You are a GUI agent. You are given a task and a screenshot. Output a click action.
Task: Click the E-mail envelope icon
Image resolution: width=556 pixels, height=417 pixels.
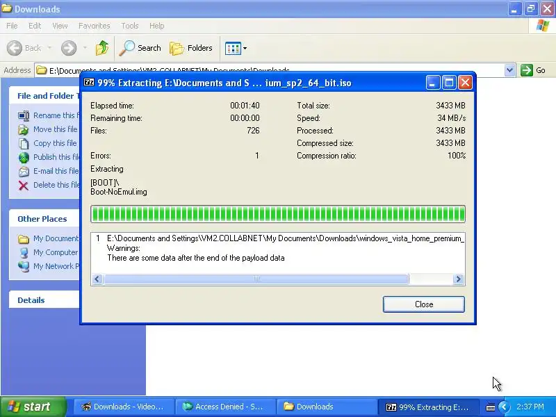coord(24,171)
